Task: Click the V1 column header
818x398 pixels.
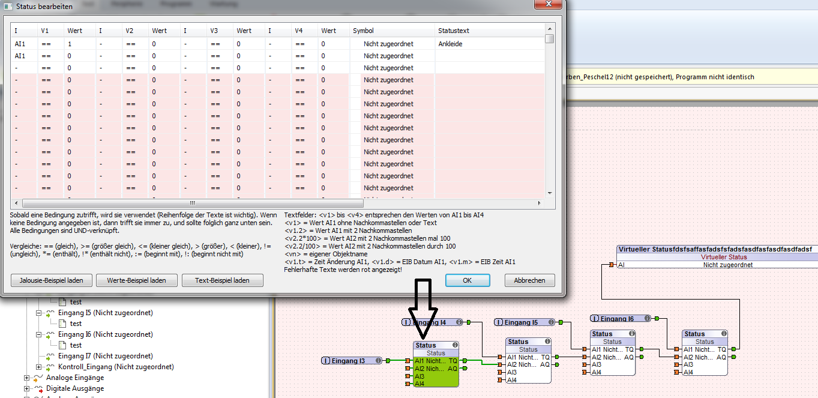Action: (51, 31)
